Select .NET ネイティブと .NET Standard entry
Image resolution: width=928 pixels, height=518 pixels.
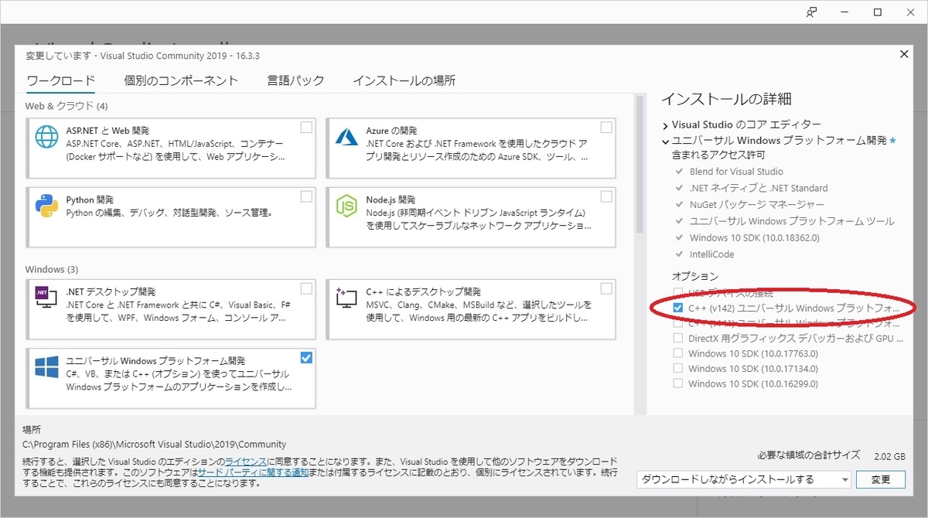pyautogui.click(x=759, y=188)
